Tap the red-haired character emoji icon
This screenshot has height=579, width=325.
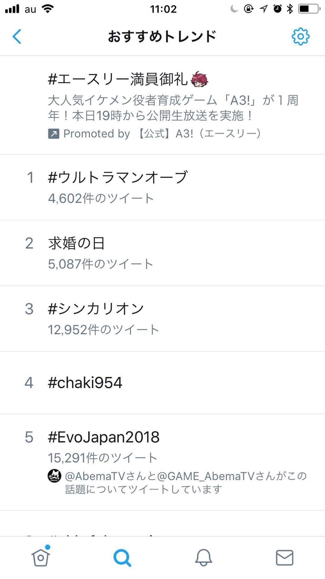[199, 79]
